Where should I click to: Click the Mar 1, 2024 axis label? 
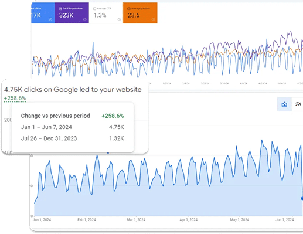coord(136,220)
